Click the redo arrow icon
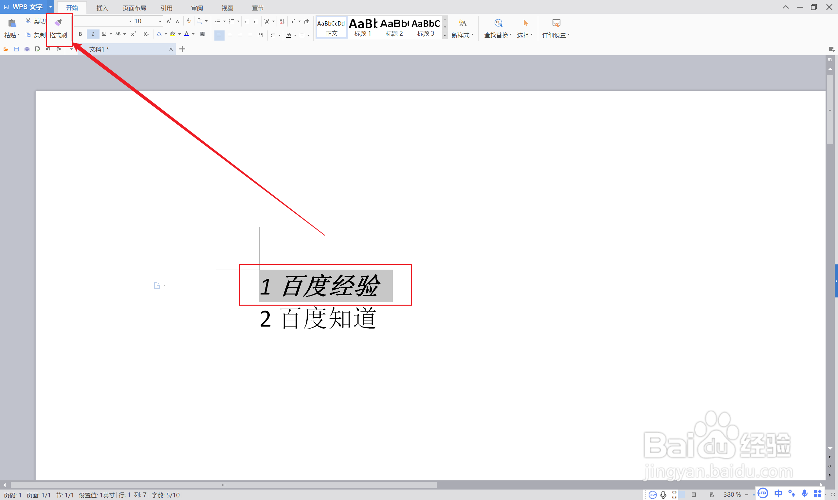This screenshot has height=500, width=838. [59, 49]
